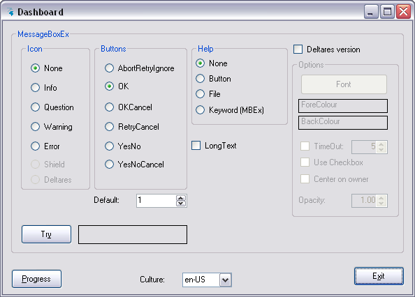Decrease Default value with down arrow
This screenshot has width=415, height=297.
(x=181, y=204)
